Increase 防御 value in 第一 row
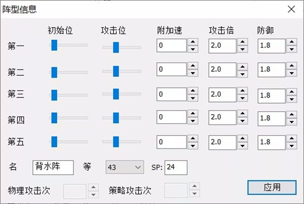304x204 pixels. [x=292, y=42]
